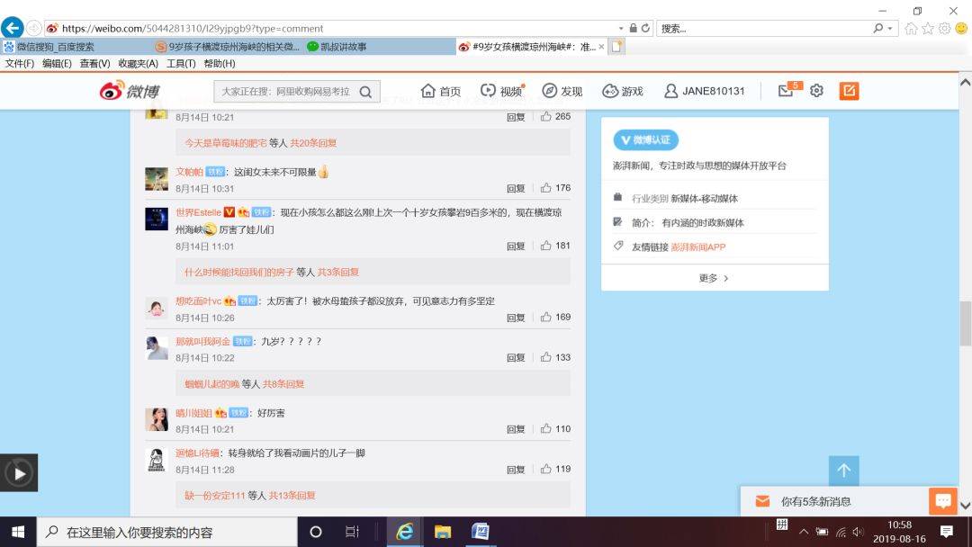Open the orange chat bubble icon
The width and height of the screenshot is (972, 547).
pos(943,500)
